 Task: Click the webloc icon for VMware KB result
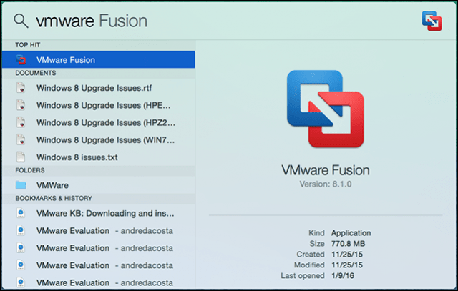[x=21, y=213]
